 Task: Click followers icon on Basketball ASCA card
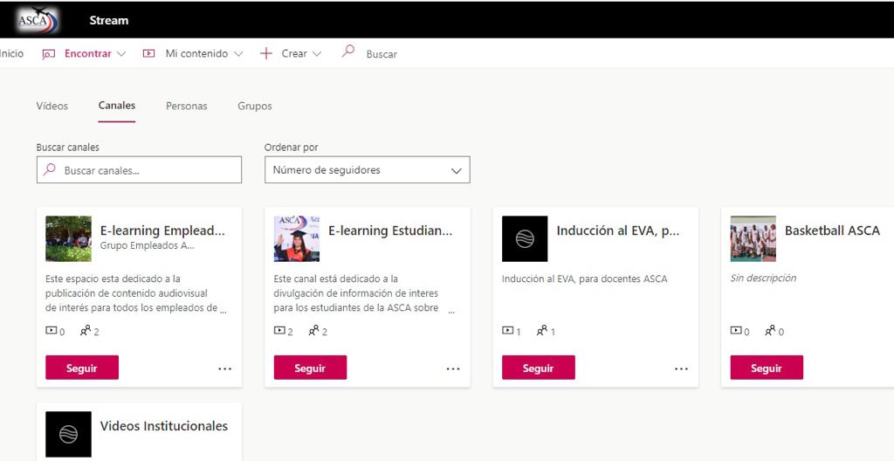tap(770, 330)
